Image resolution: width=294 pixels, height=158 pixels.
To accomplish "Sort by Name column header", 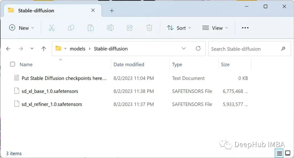I will [x=26, y=64].
